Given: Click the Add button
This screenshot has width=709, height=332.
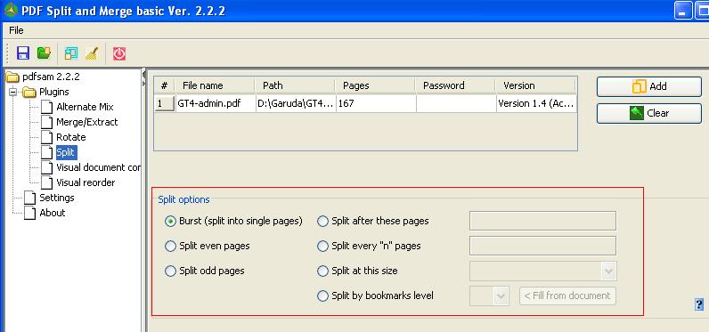Looking at the screenshot, I should [648, 86].
